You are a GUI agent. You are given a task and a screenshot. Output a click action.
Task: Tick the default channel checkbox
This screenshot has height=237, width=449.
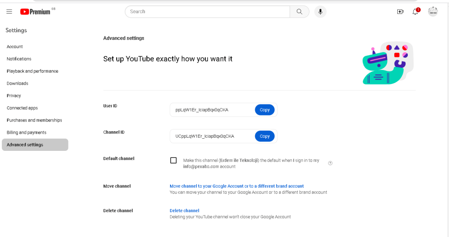[173, 160]
